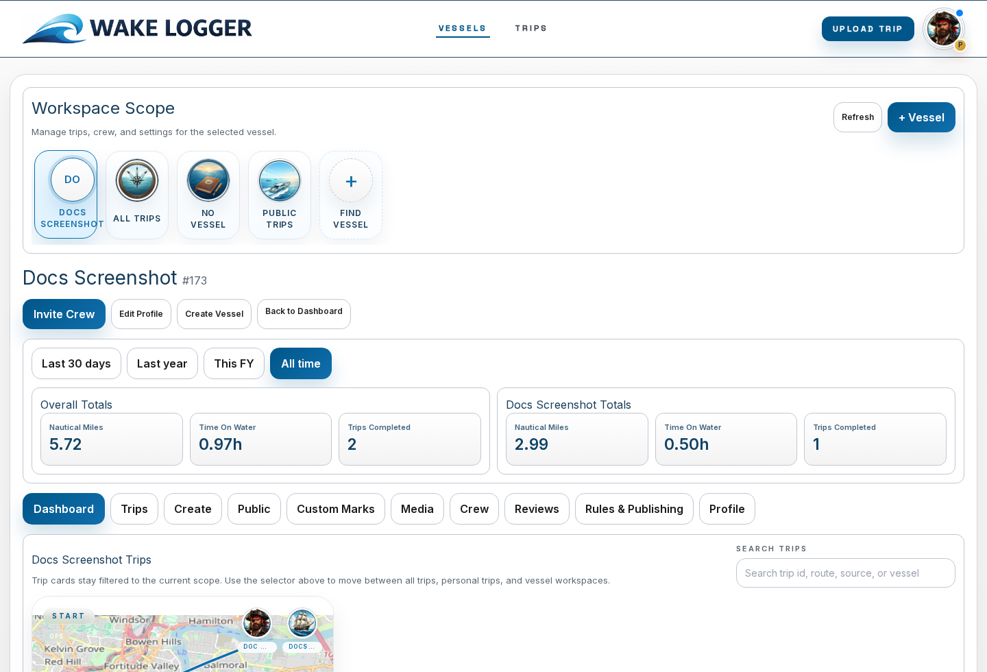Click the Wake Logger wave logo

coord(55,29)
